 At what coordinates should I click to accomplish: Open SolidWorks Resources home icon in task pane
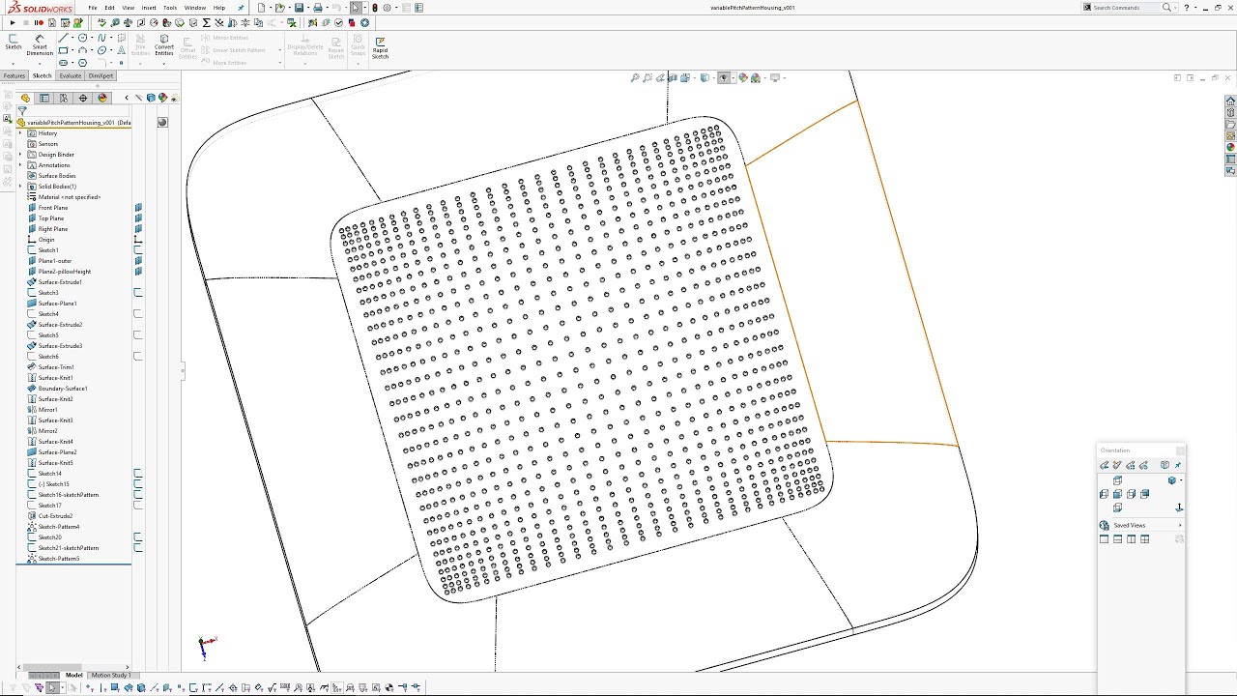(1230, 101)
